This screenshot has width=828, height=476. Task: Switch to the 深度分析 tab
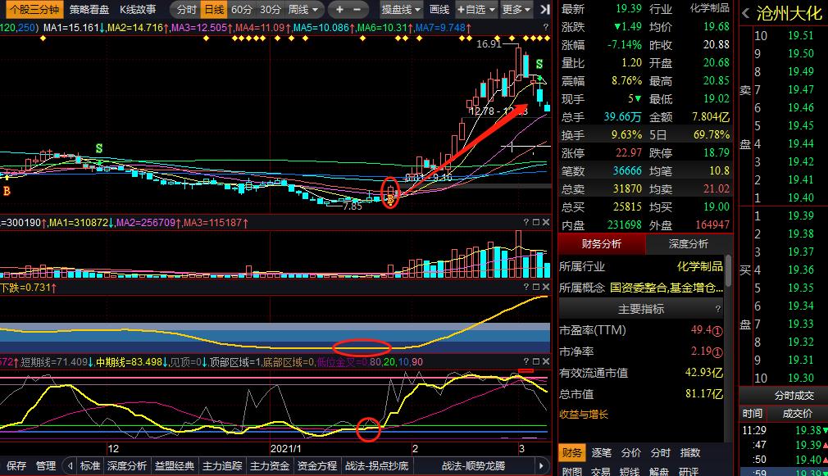(688, 244)
